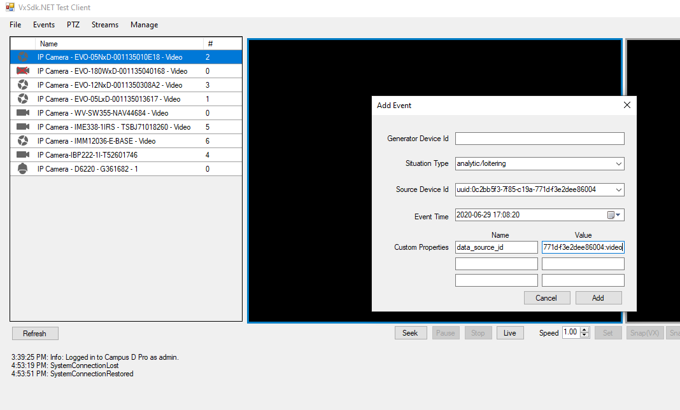Expand the Situation Type dropdown
The height and width of the screenshot is (410, 680).
[619, 163]
